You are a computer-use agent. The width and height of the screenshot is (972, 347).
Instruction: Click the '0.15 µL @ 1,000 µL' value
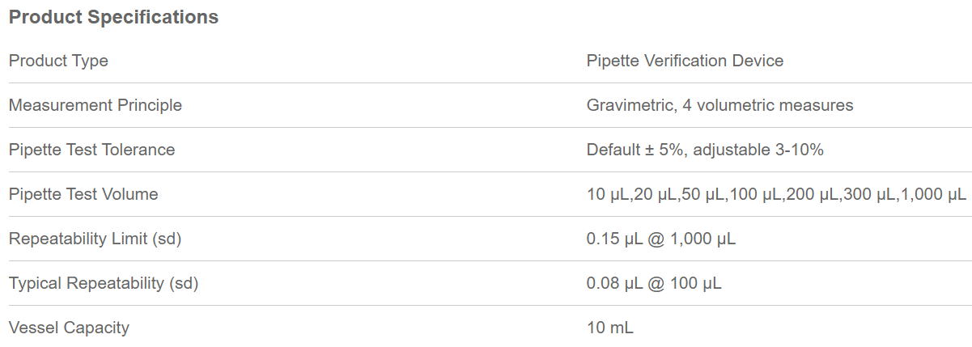660,239
